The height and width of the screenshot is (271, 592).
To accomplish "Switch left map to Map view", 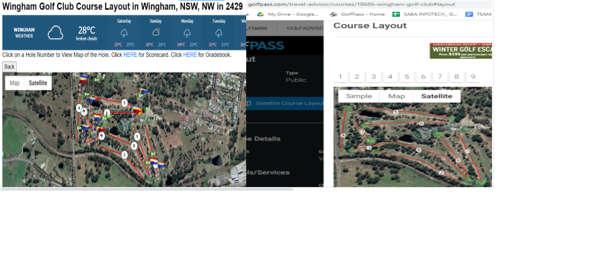I will 15,83.
